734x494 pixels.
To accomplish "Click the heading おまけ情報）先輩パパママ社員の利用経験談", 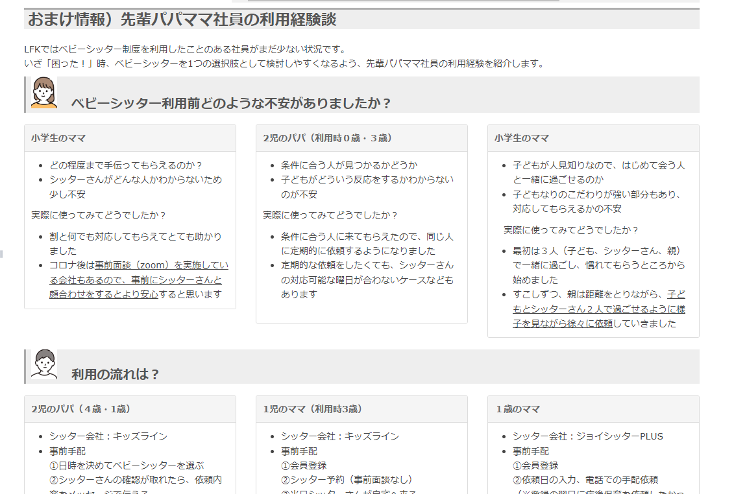I will (182, 19).
